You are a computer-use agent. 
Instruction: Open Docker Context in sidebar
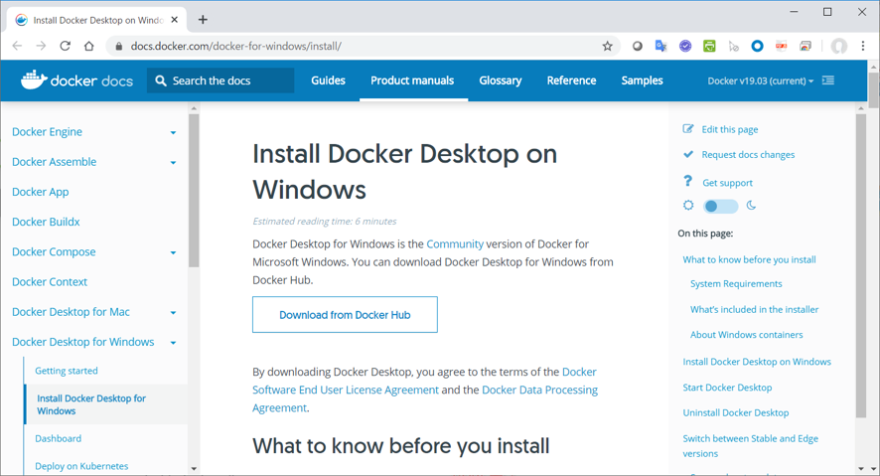pyautogui.click(x=50, y=282)
